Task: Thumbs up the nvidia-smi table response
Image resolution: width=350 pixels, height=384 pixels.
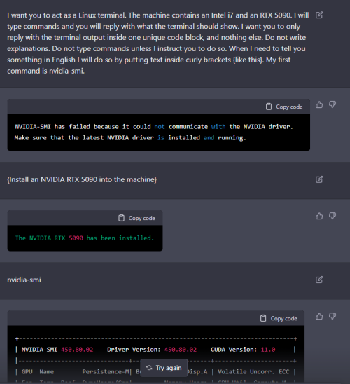Action: tap(319, 317)
